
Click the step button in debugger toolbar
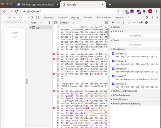point(134,23)
